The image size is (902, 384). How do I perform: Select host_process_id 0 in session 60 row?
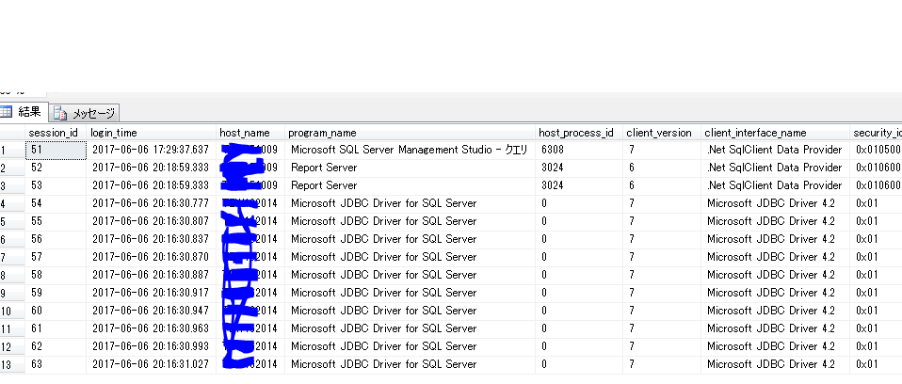(x=579, y=311)
